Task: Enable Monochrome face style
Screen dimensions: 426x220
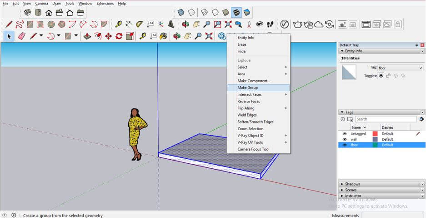Action: point(247,12)
